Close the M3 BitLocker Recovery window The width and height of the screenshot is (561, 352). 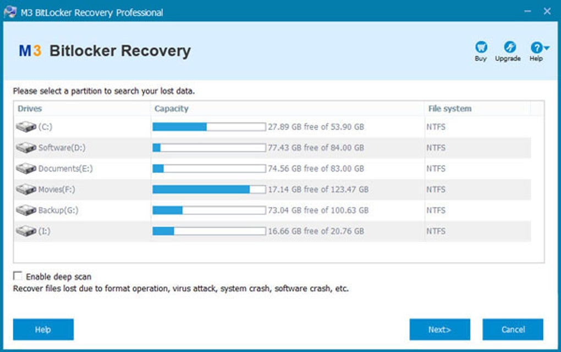pos(547,12)
